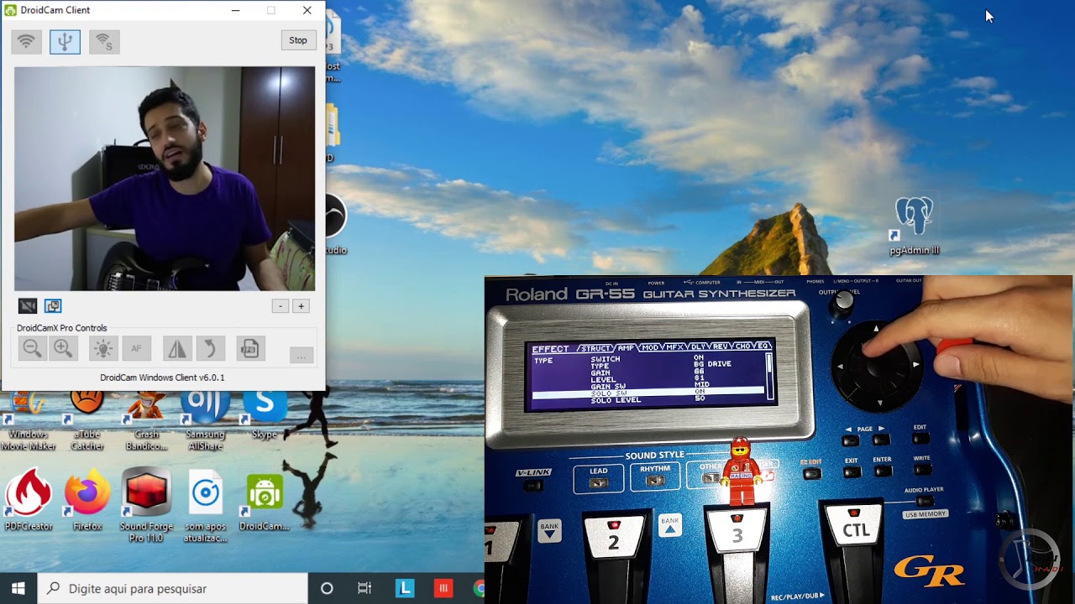Screen dimensions: 1075x604
Task: Click the Stop button in DroidCam
Action: pyautogui.click(x=298, y=40)
